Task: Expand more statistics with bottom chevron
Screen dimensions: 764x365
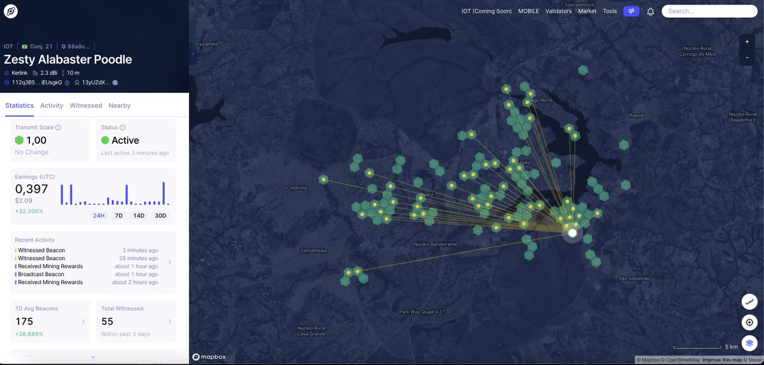Action: pyautogui.click(x=93, y=357)
